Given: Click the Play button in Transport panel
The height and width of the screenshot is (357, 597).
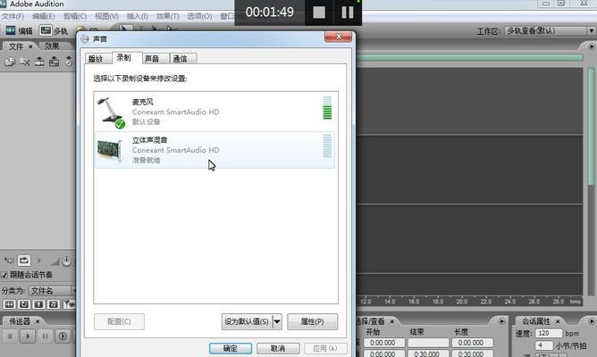Looking at the screenshot, I should click(x=28, y=336).
